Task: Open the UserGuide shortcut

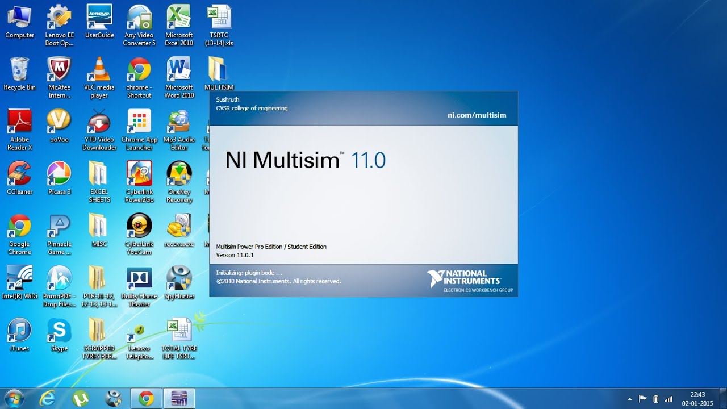Action: coord(99,23)
